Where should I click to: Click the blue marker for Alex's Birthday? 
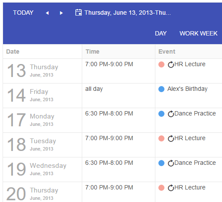161,89
